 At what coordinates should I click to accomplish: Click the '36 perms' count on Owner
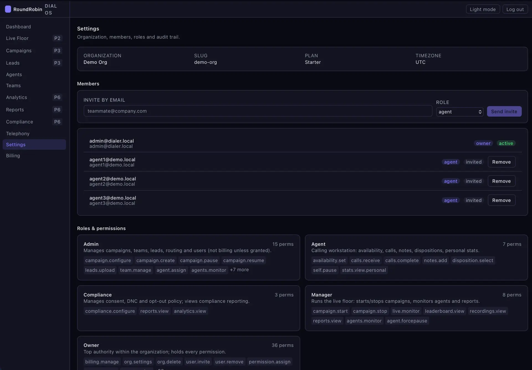tap(282, 345)
